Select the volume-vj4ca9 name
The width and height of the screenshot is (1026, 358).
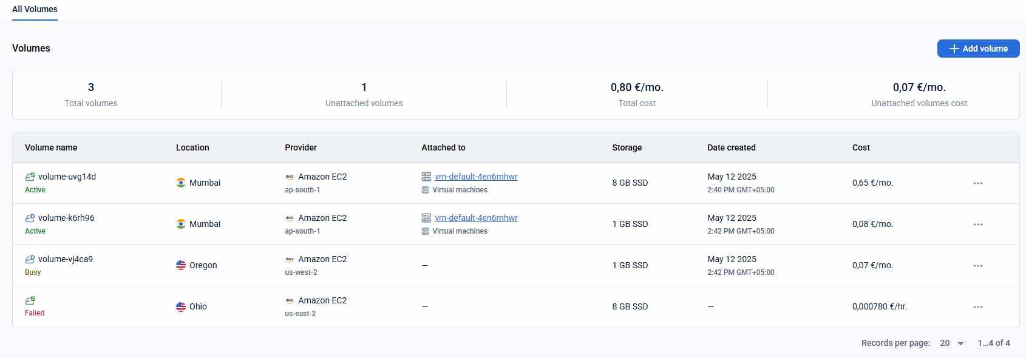click(66, 259)
